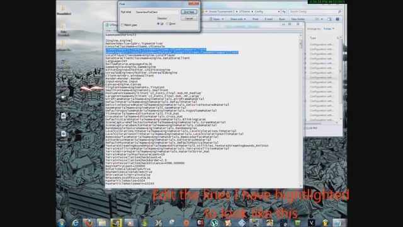Click the Type column header in Explorer

(313, 38)
